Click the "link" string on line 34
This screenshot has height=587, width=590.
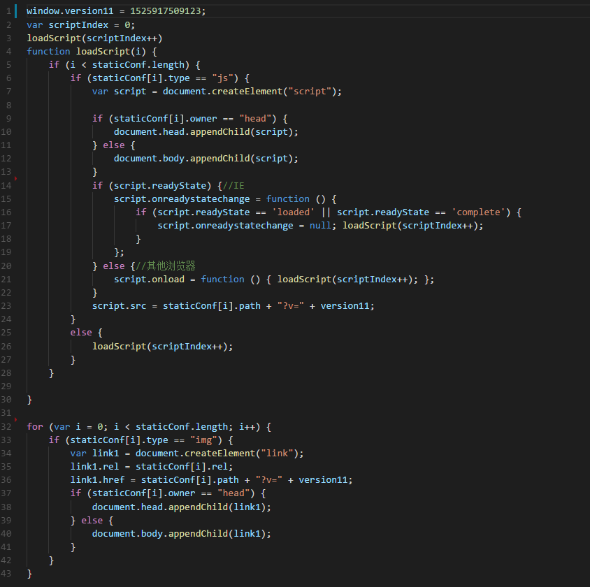pos(277,454)
